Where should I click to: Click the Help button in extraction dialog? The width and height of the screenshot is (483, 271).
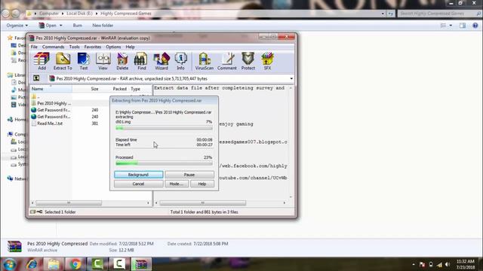pos(202,184)
